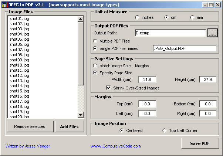Image resolution: width=223 pixels, height=156 pixels.
Task: Click the Left margin field
Action: tap(147, 113)
